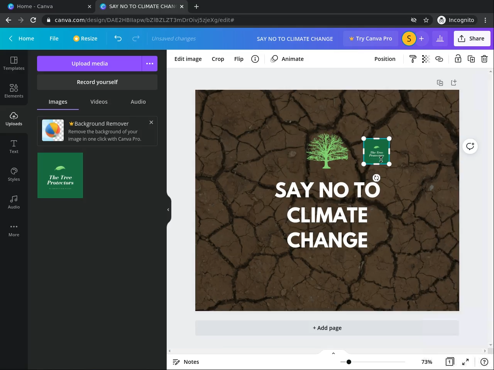
Task: Click Try Canva Pro button
Action: pyautogui.click(x=370, y=39)
